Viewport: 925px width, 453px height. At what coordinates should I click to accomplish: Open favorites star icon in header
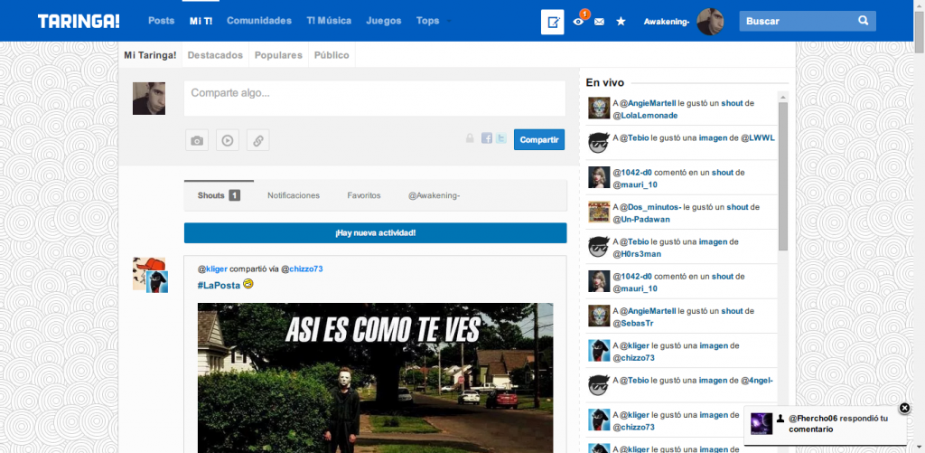(621, 22)
